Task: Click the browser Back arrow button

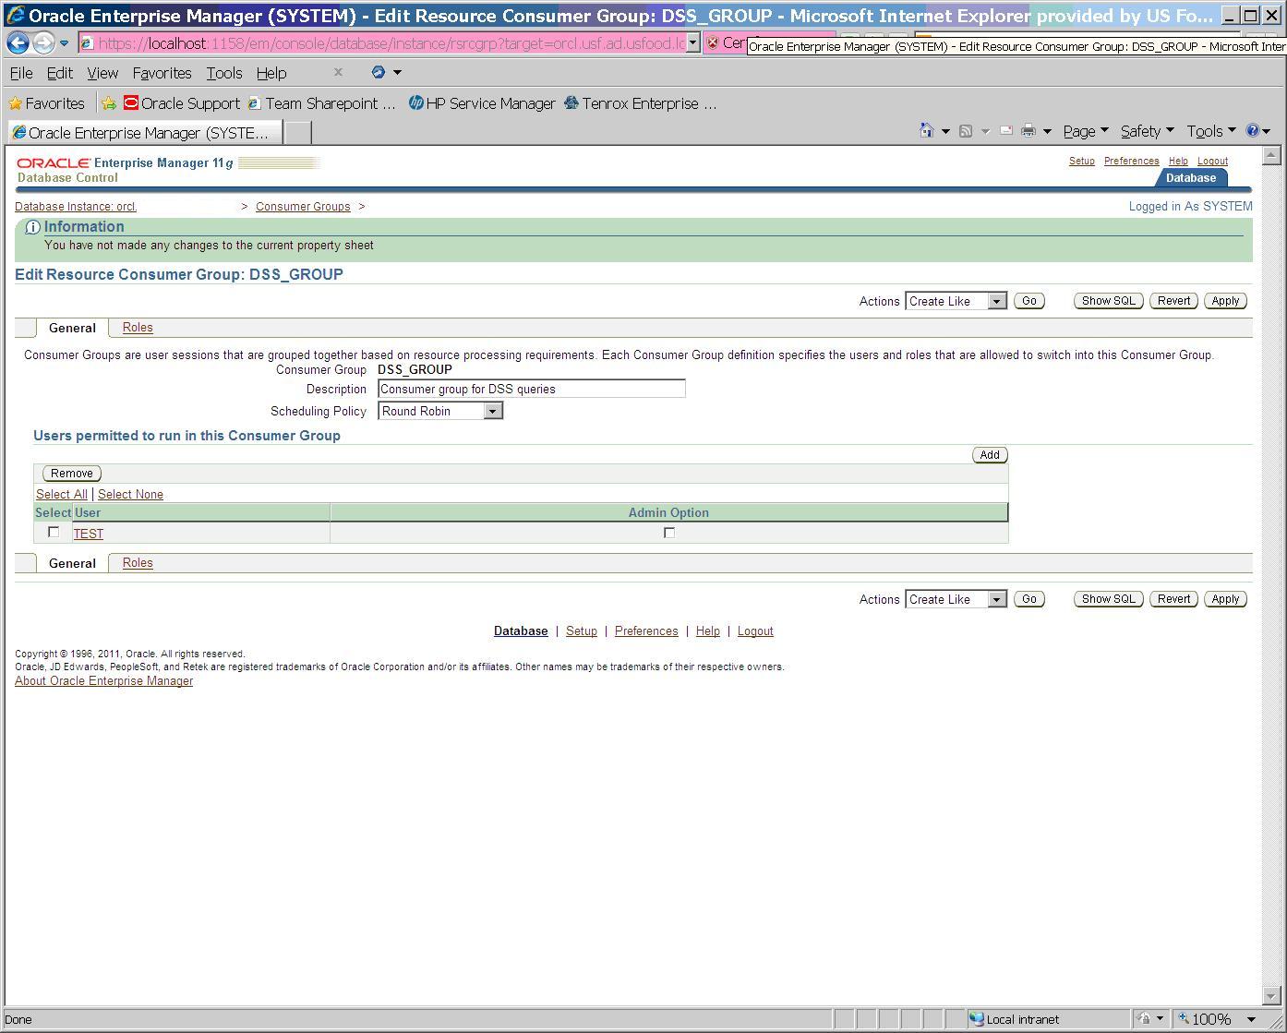Action: pyautogui.click(x=18, y=43)
